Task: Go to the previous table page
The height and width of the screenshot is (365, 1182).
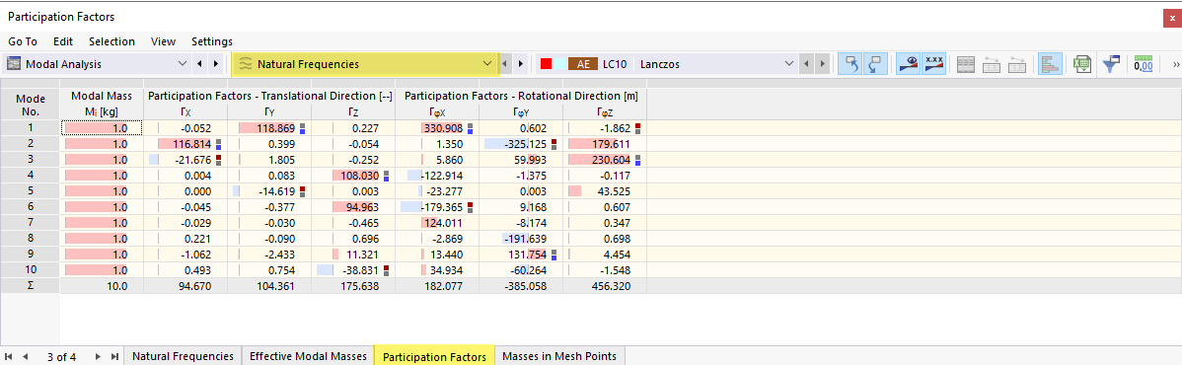Action: point(26,357)
